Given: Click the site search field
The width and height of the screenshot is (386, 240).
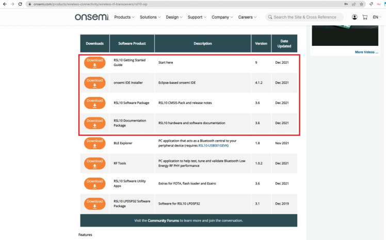Looking at the screenshot, I should point(305,17).
